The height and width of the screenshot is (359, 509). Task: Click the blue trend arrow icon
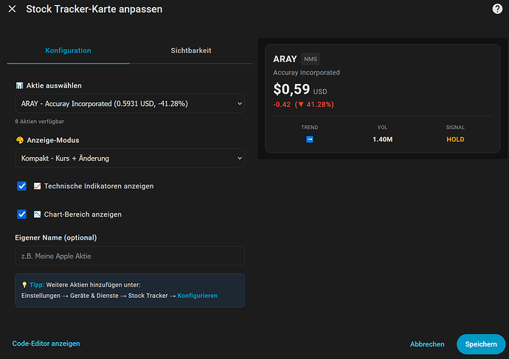[x=310, y=139]
